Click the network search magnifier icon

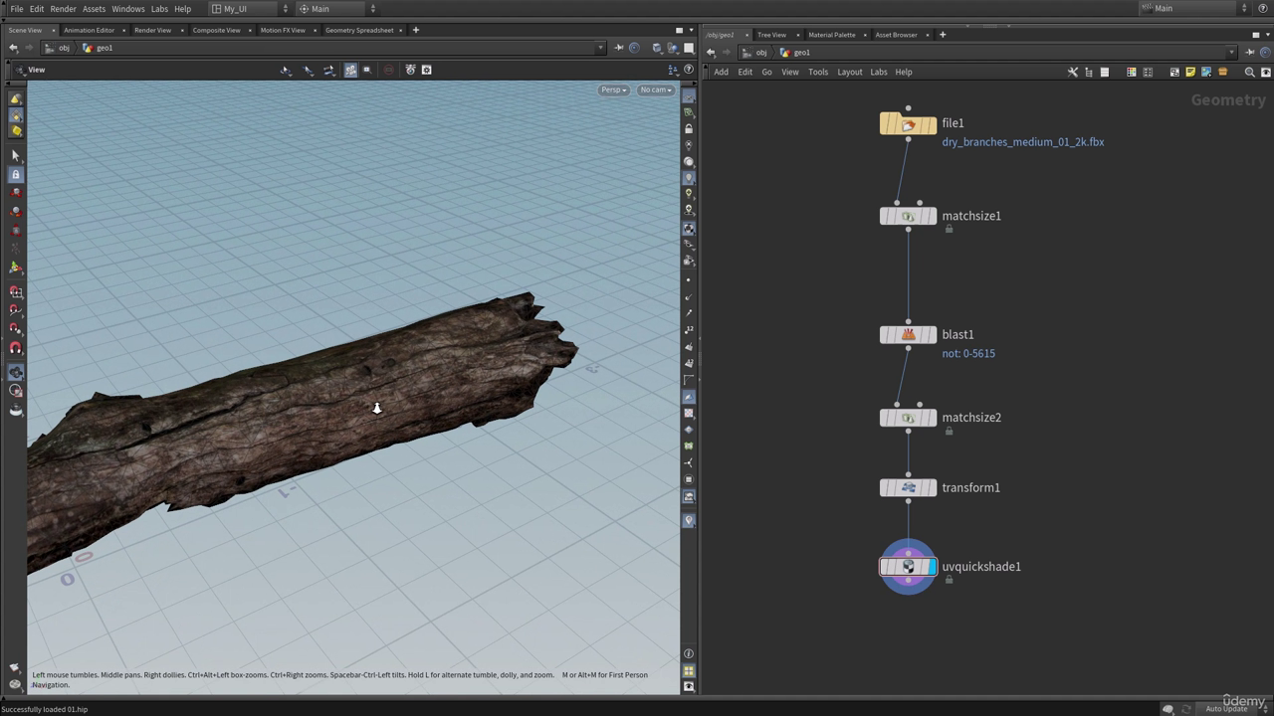point(1250,73)
